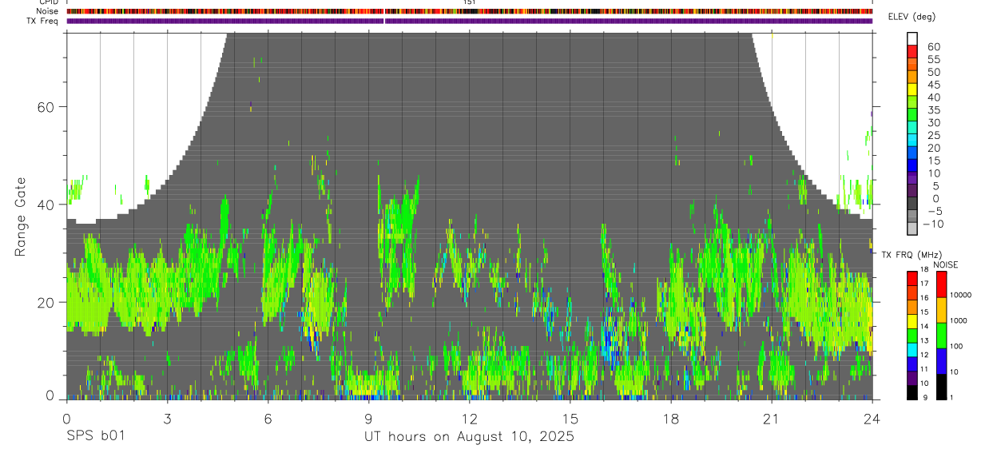Select the blue segment of the NOISE colorbar
The width and height of the screenshot is (981, 453).
[941, 361]
